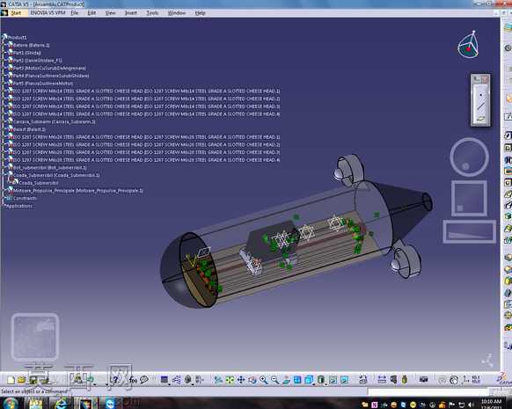512x409 pixels.
Task: Click the Plane tool in floating toolbar
Action: point(480,119)
